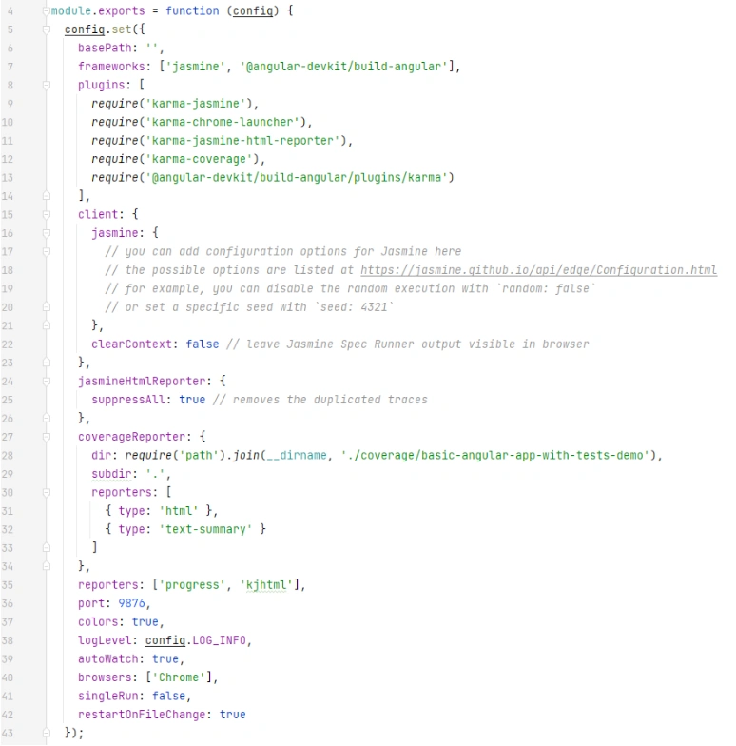Viewport: 736px width, 746px height.
Task: Click line number 9 in the gutter
Action: coord(10,104)
